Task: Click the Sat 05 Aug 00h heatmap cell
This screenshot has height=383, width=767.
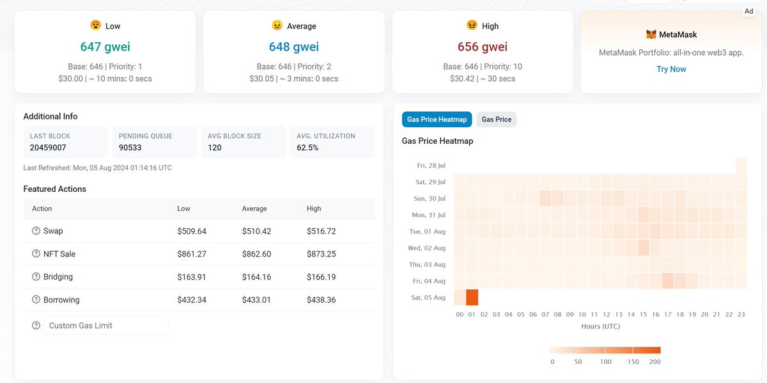Action: coord(460,297)
